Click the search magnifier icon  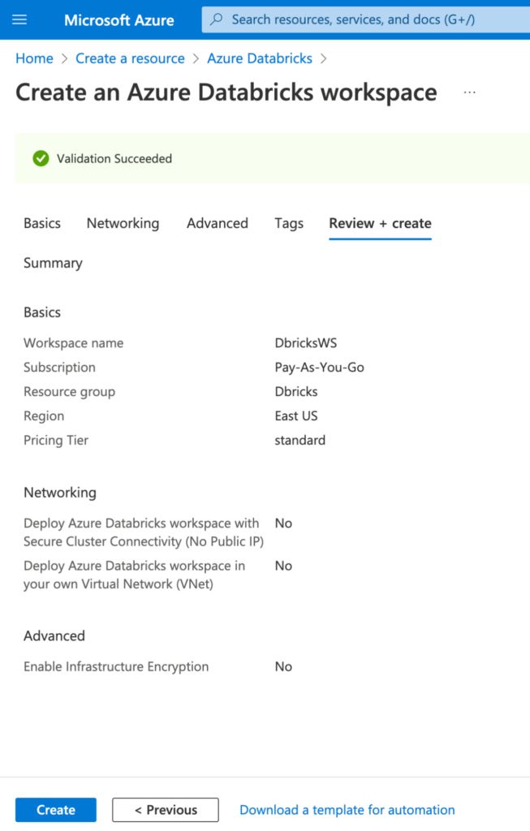click(216, 19)
